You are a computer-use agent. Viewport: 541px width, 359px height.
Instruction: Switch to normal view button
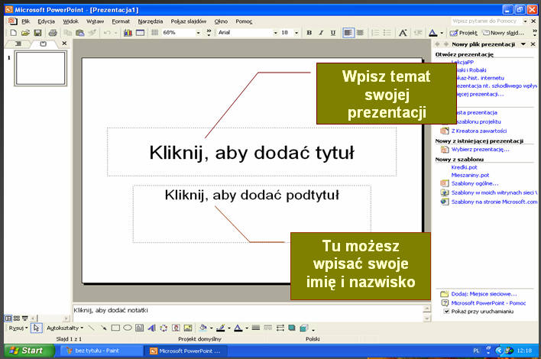(8, 317)
